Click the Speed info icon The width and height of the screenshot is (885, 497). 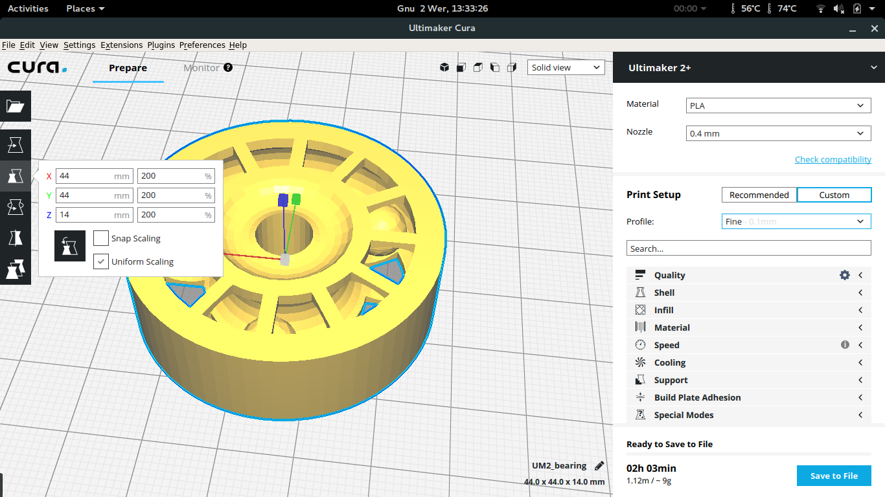(x=845, y=345)
